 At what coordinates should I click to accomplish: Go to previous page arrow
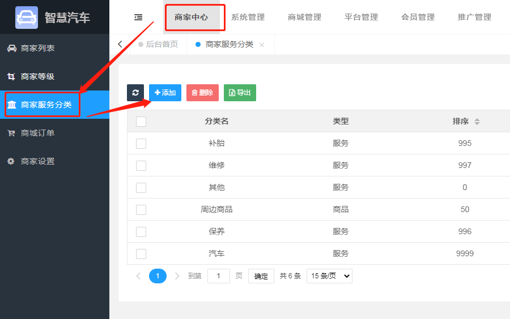[x=139, y=276]
